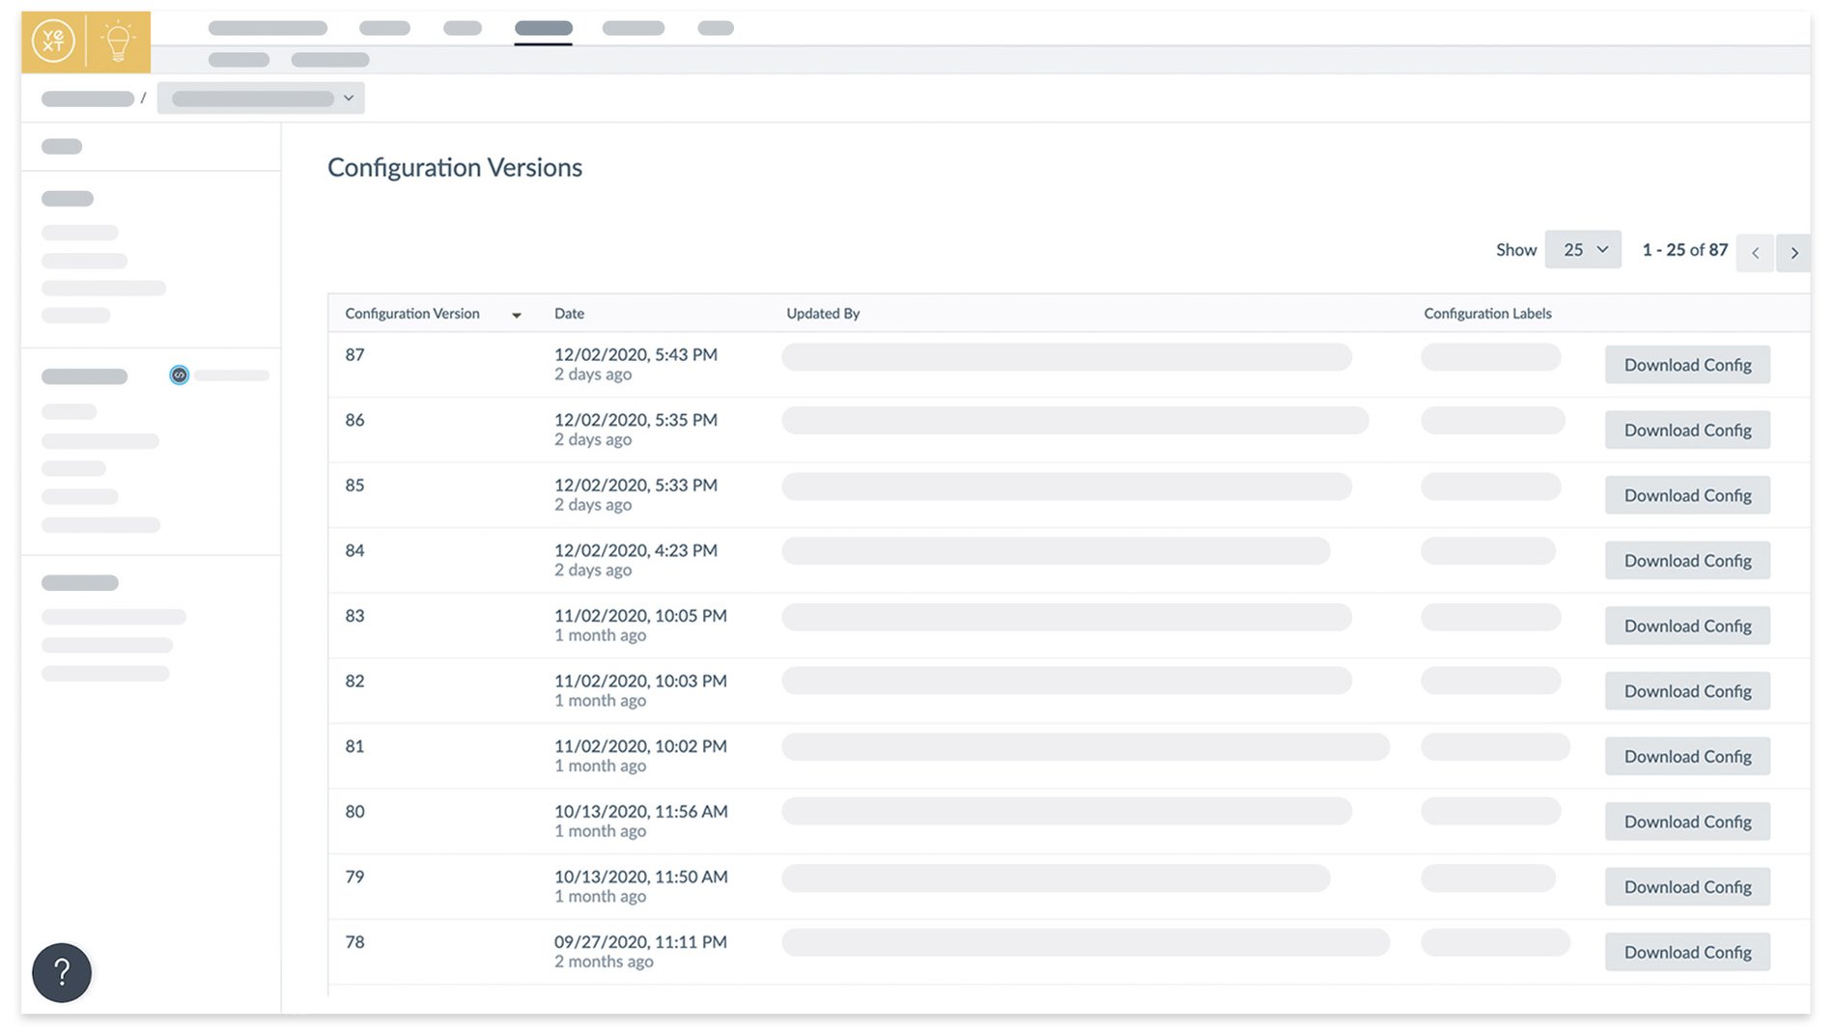Select version number 82 cell
The height and width of the screenshot is (1031, 1835).
354,681
